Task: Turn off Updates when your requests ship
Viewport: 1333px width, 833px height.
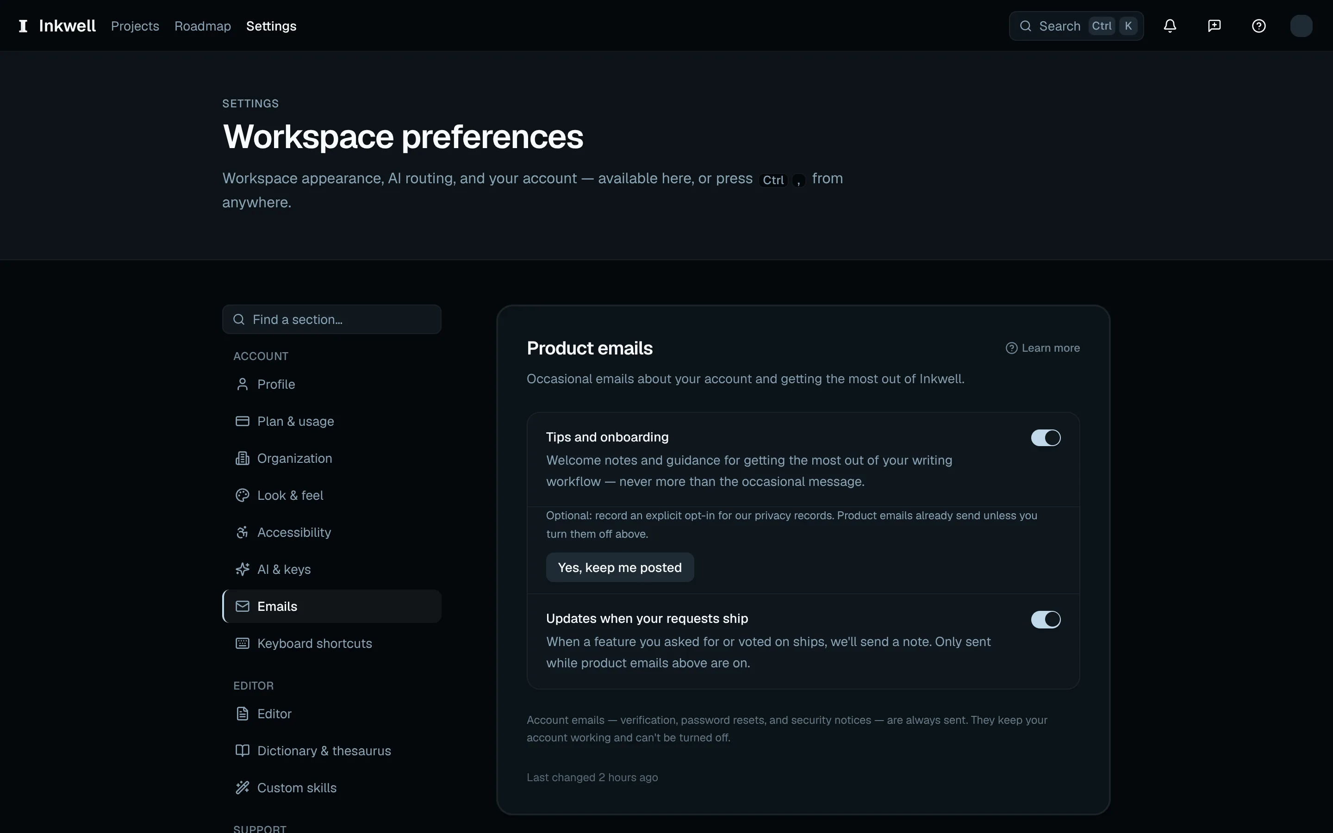Action: pyautogui.click(x=1046, y=619)
